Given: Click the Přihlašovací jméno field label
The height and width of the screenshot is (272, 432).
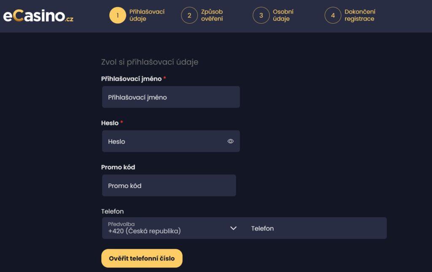Looking at the screenshot, I should click(x=132, y=79).
